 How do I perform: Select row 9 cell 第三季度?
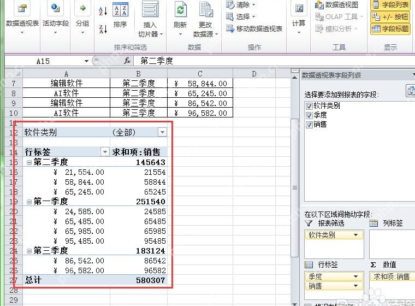coord(138,103)
